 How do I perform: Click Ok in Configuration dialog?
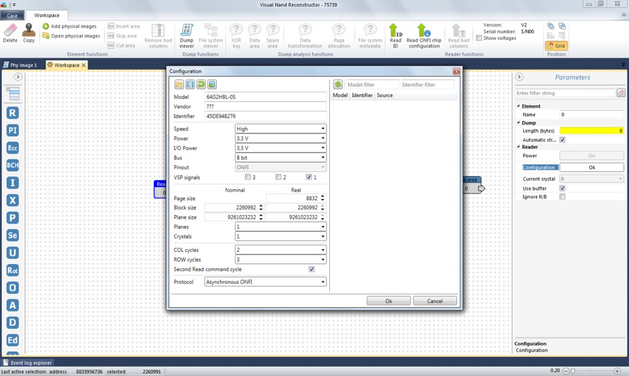[388, 301]
